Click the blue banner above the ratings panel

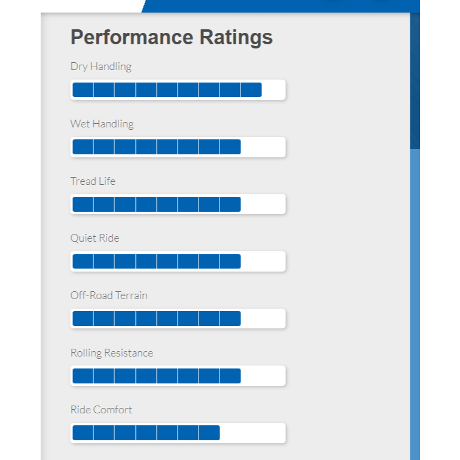click(281, 5)
